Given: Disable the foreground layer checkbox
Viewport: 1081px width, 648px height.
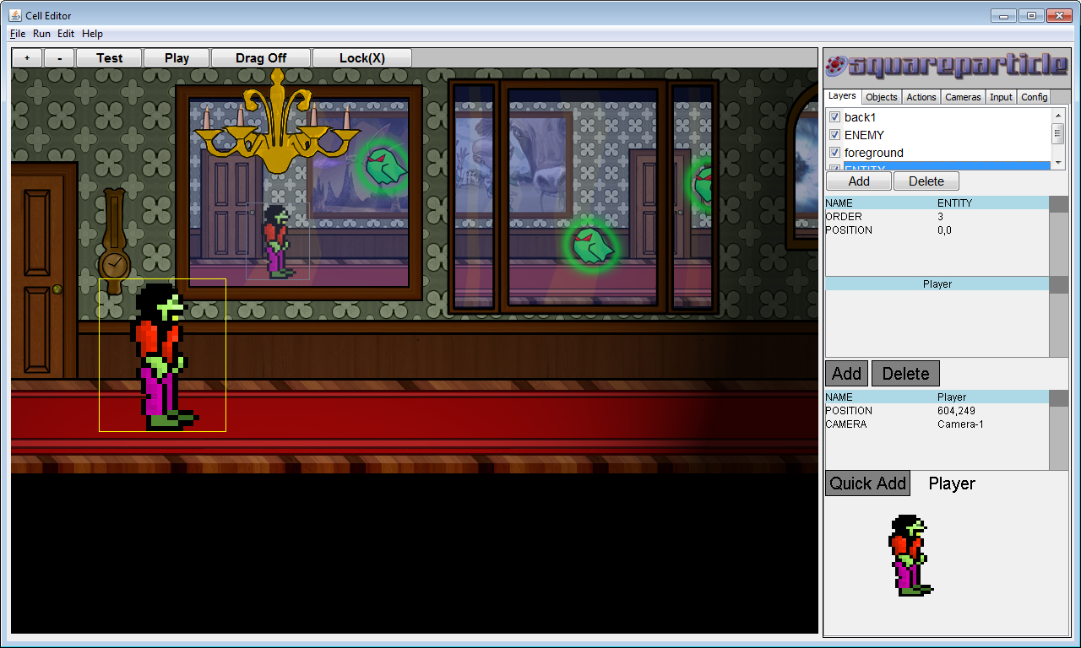Looking at the screenshot, I should pyautogui.click(x=834, y=153).
